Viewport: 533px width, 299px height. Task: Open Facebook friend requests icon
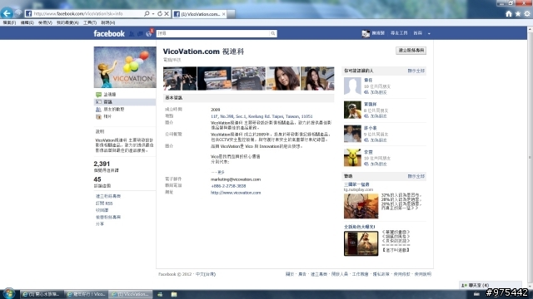point(132,33)
